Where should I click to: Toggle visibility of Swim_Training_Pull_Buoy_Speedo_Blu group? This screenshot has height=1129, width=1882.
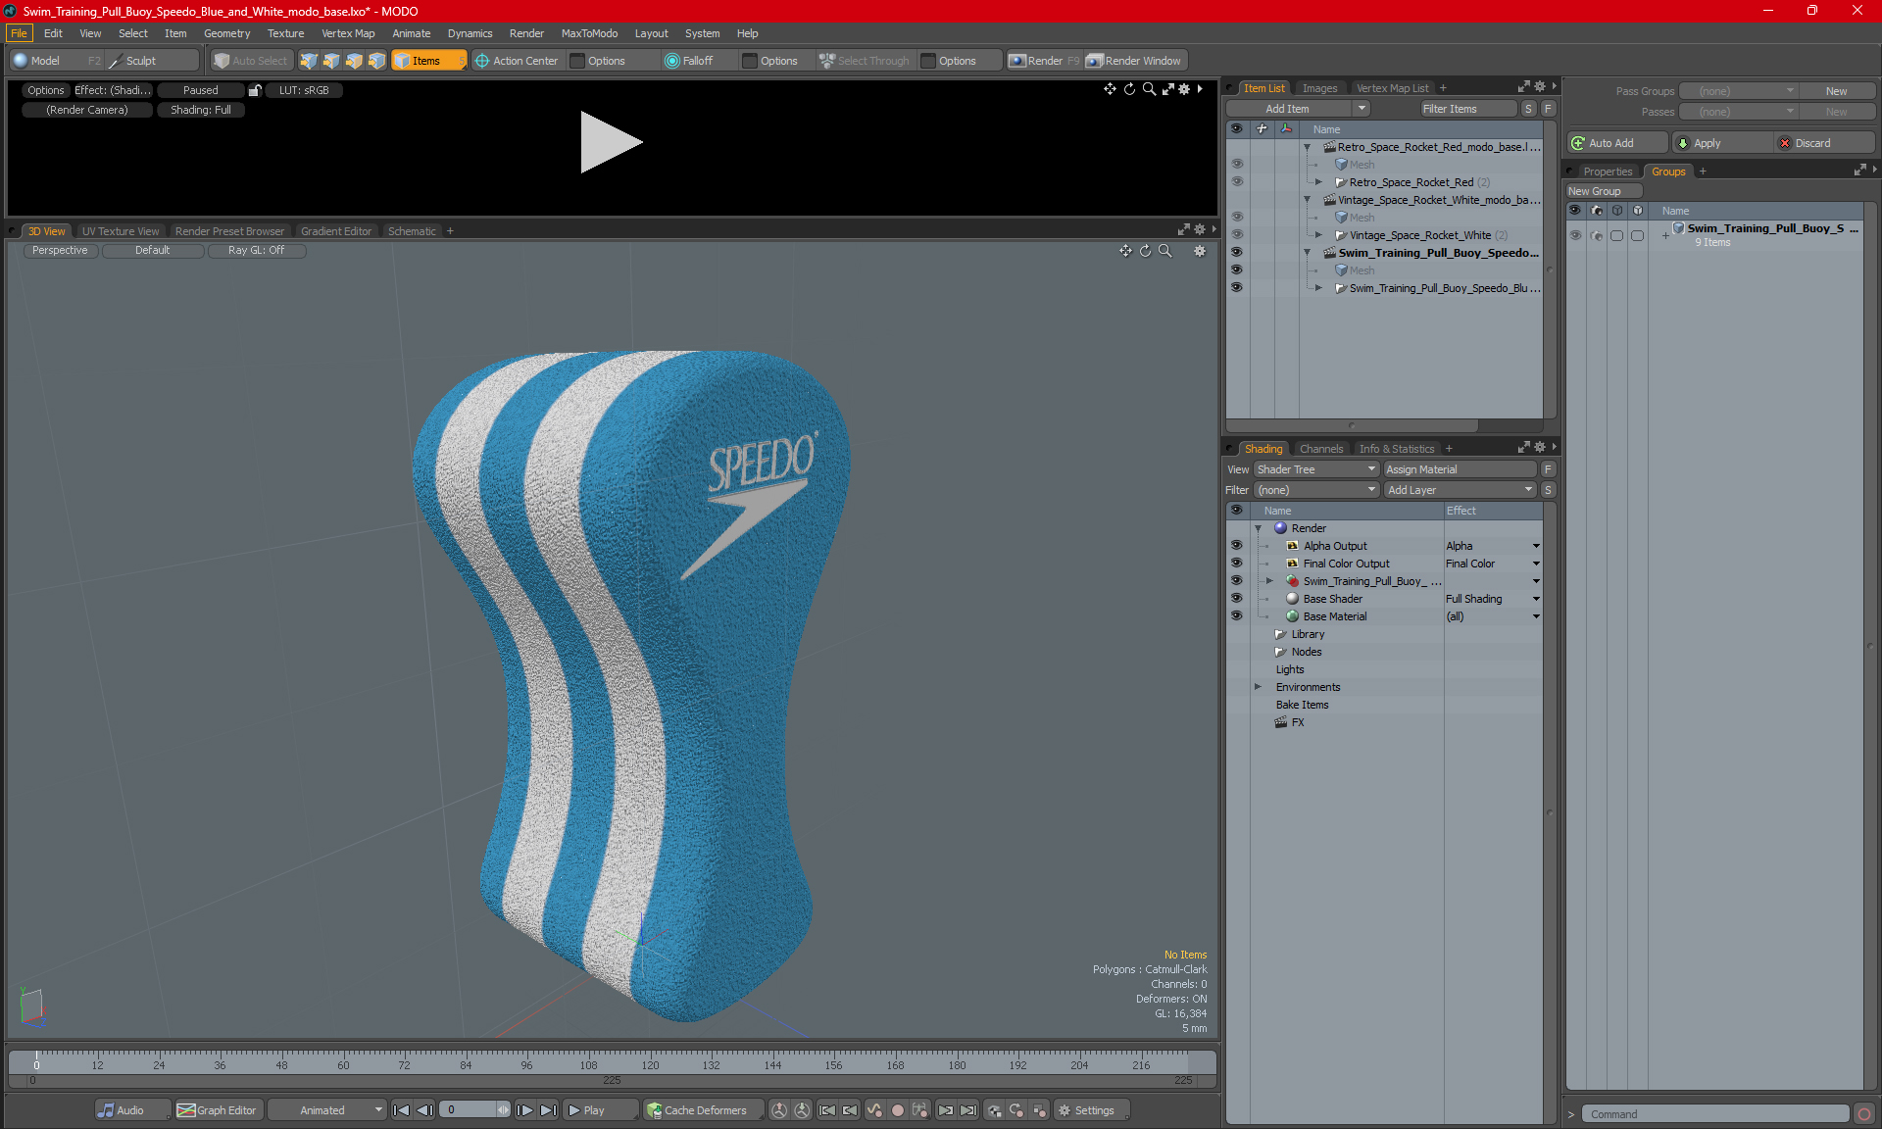1237,288
